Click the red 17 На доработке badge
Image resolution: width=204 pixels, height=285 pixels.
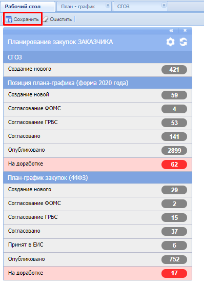coord(174,273)
